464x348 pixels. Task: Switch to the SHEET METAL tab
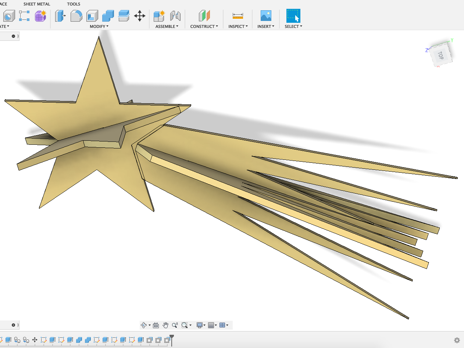pyautogui.click(x=37, y=4)
